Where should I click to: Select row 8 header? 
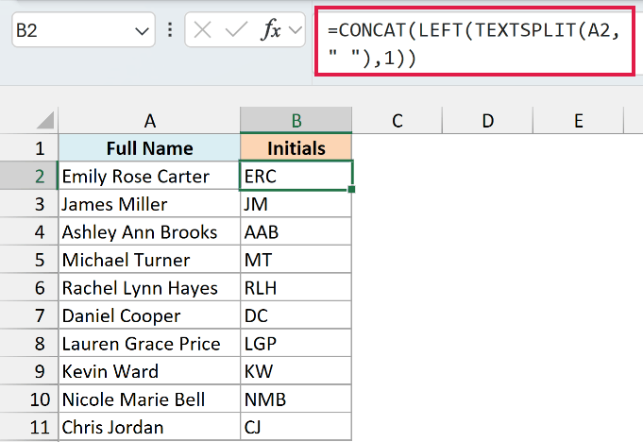click(x=29, y=343)
